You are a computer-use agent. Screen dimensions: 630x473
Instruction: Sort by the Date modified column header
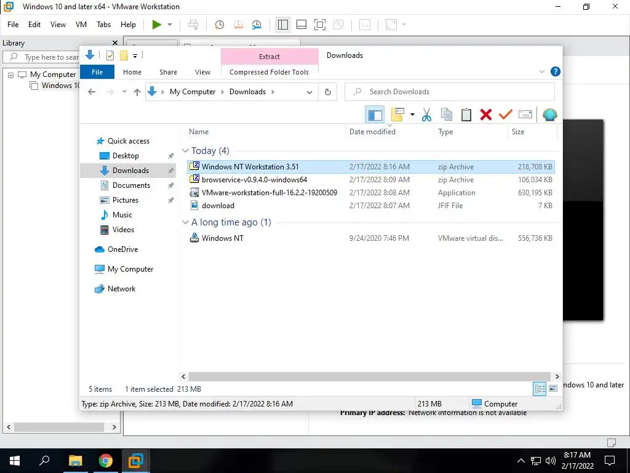click(372, 132)
